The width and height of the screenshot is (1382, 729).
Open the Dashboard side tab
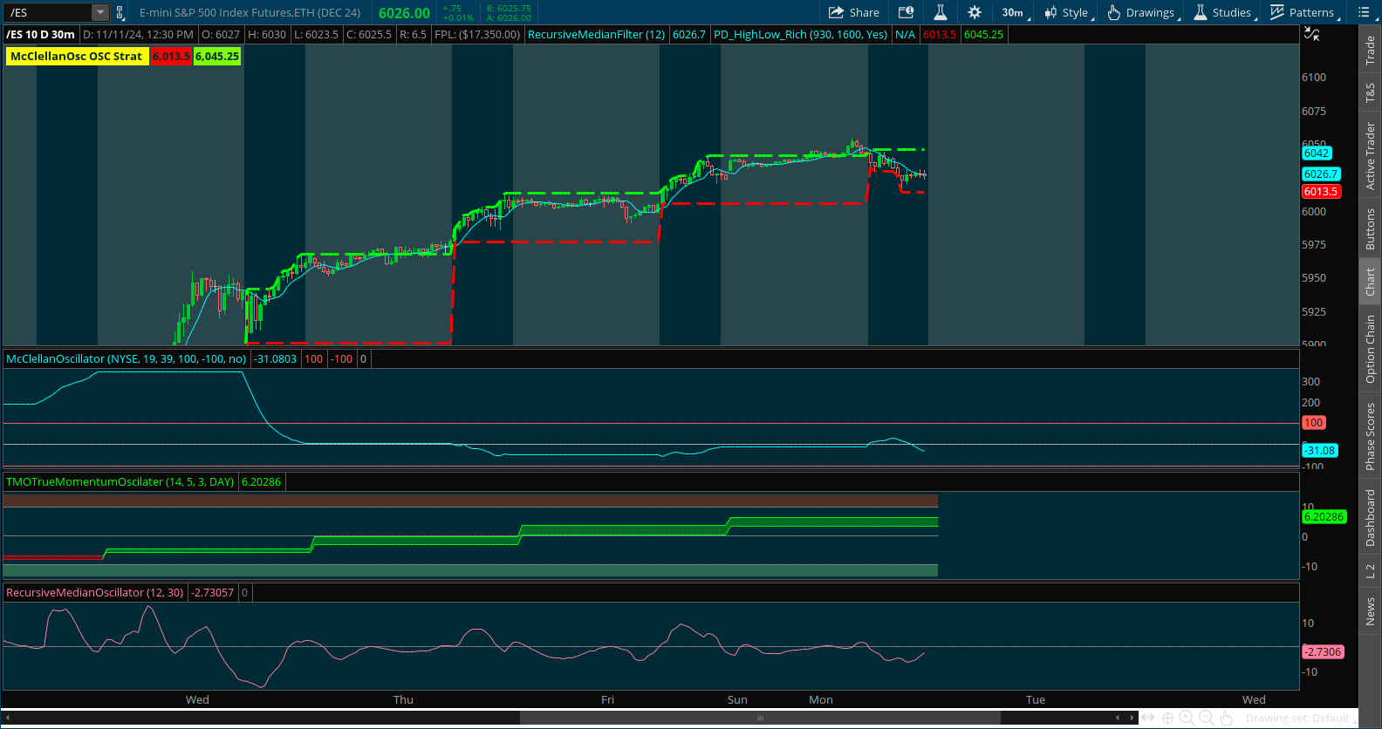coord(1370,518)
